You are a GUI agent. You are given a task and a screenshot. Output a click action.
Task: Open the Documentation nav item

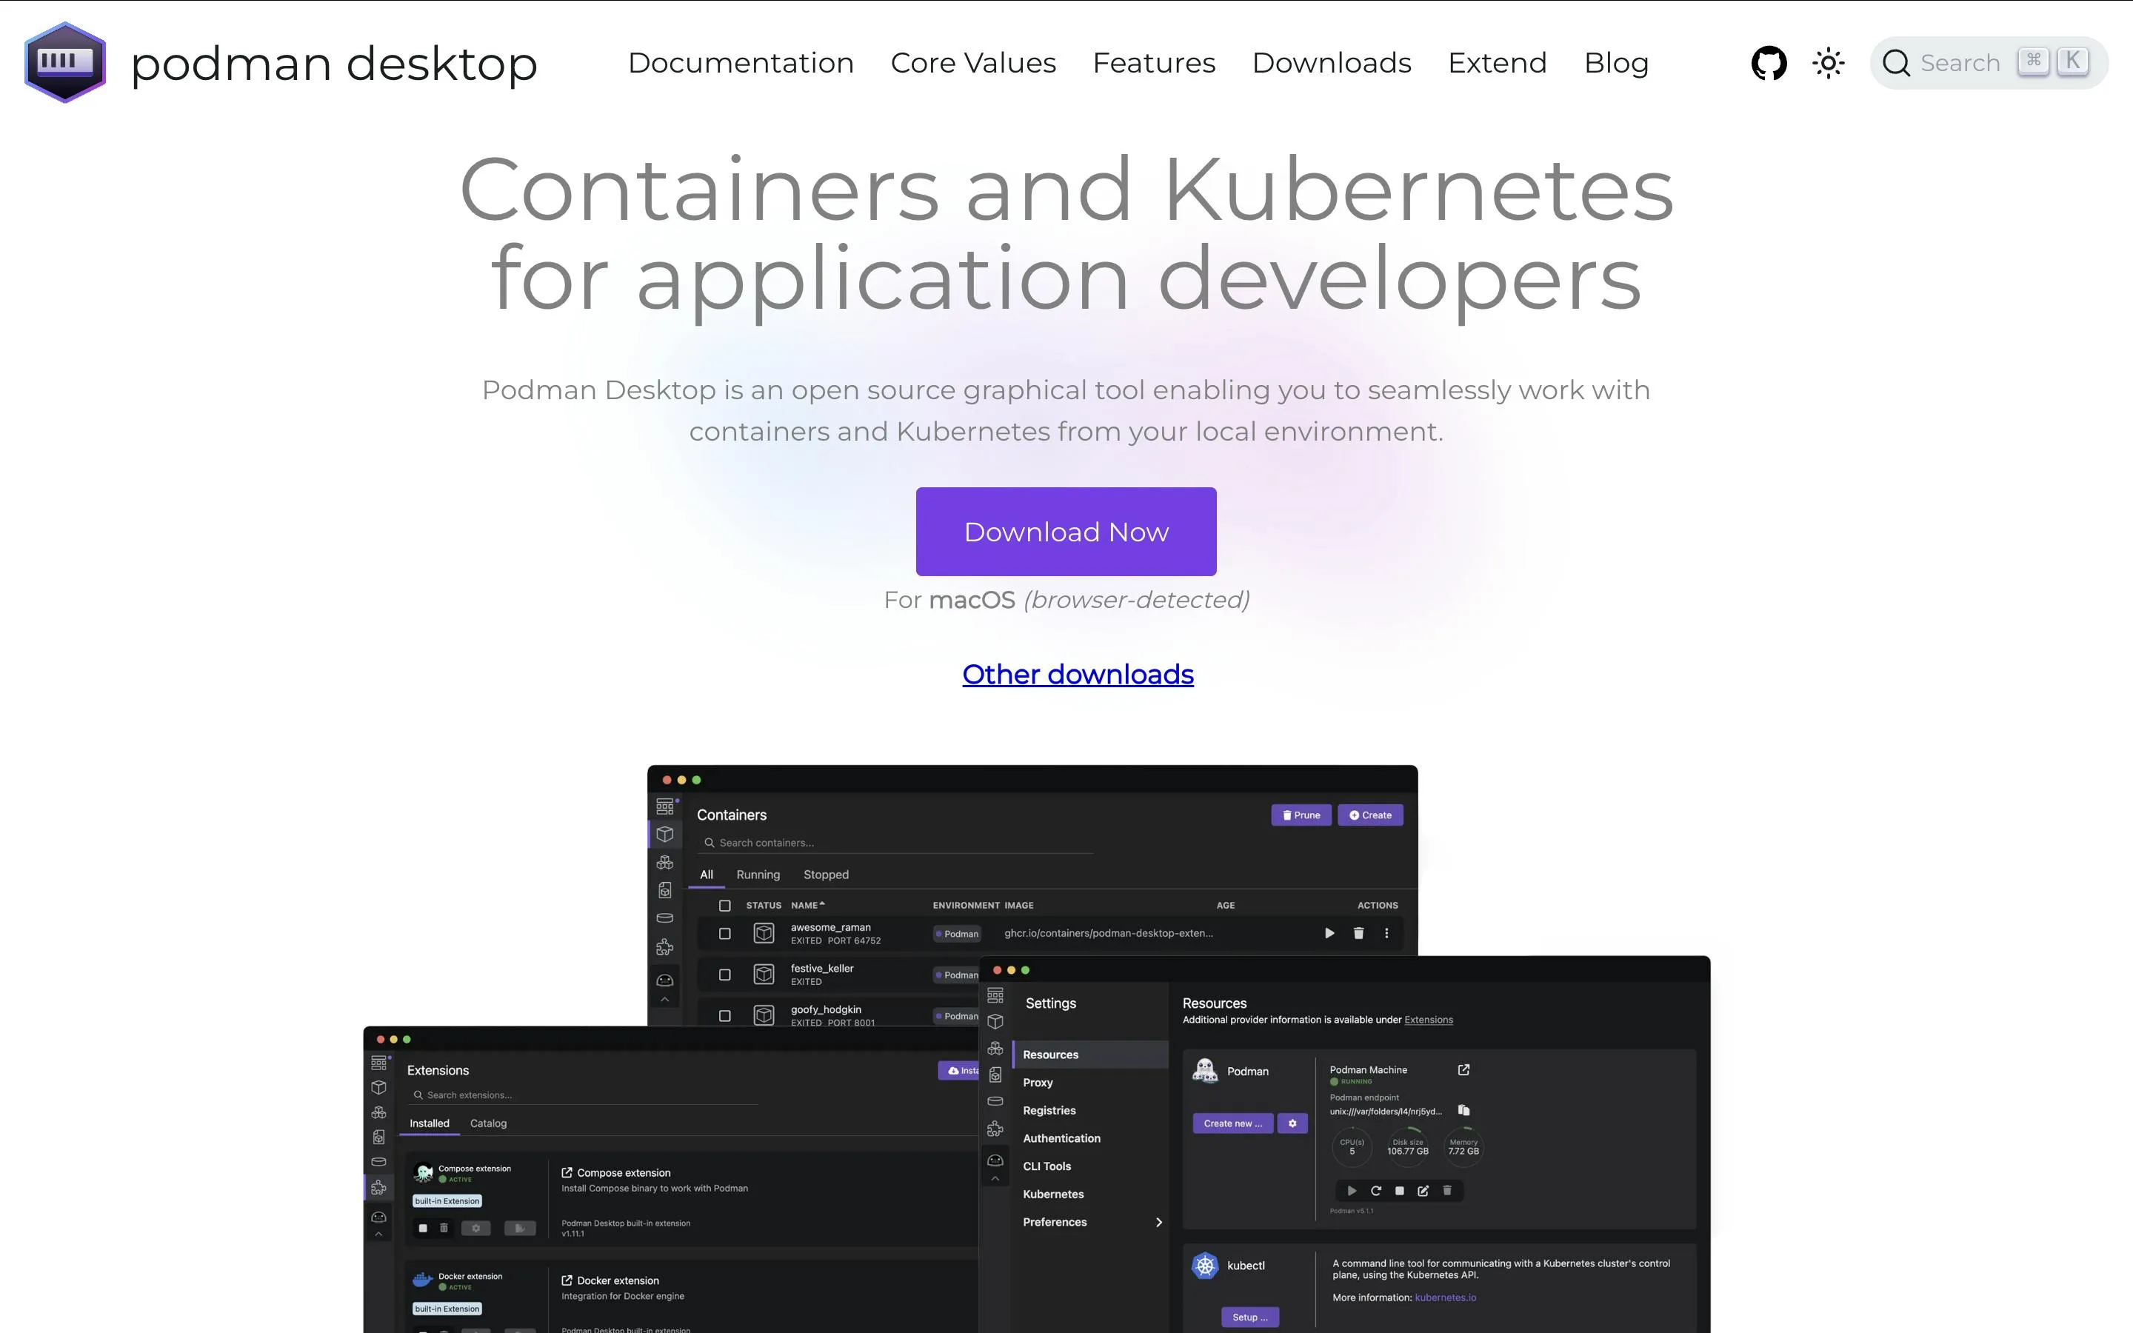pos(741,63)
